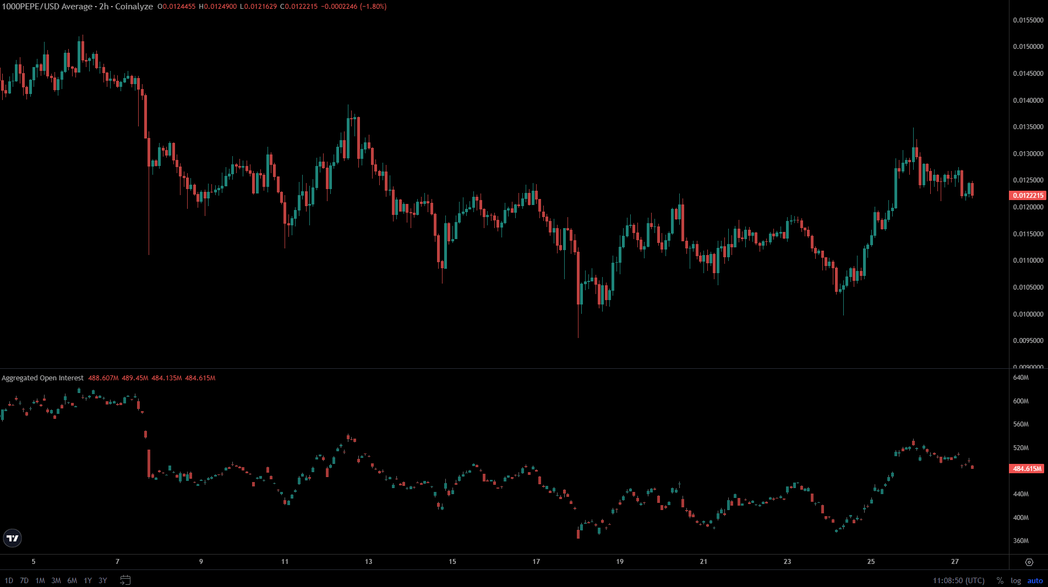The width and height of the screenshot is (1048, 587).
Task: Click the 0.0135000 price axis label
Action: [1028, 127]
